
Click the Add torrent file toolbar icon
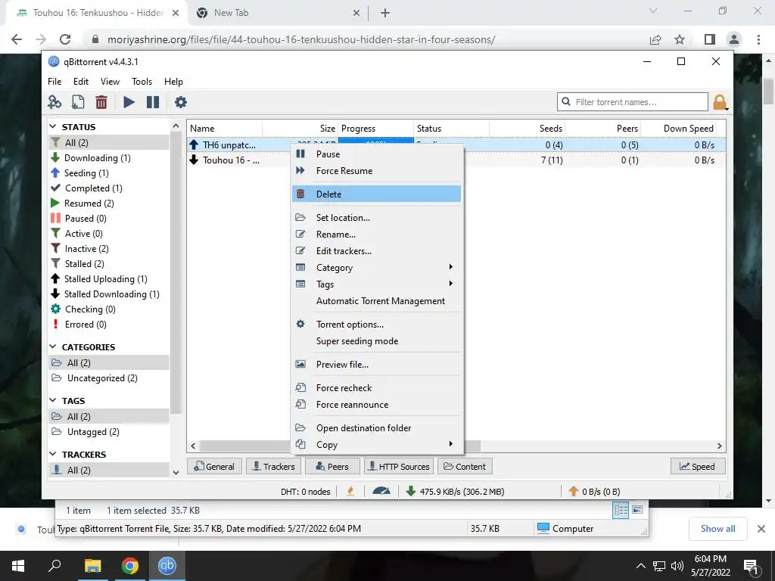coord(78,102)
